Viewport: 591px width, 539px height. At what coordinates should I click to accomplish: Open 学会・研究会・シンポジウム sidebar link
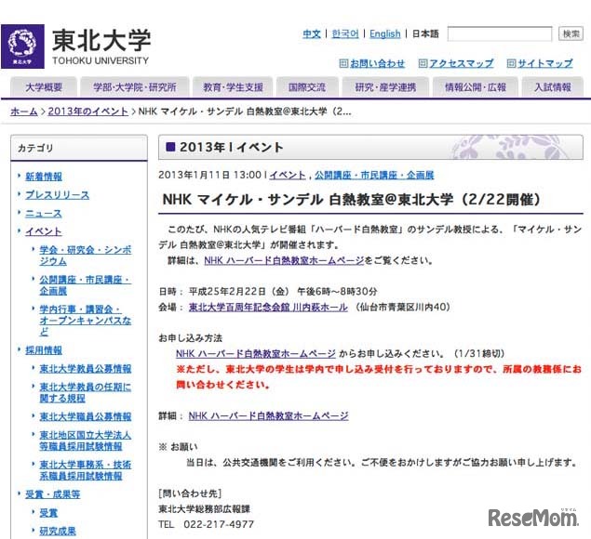[x=86, y=256]
